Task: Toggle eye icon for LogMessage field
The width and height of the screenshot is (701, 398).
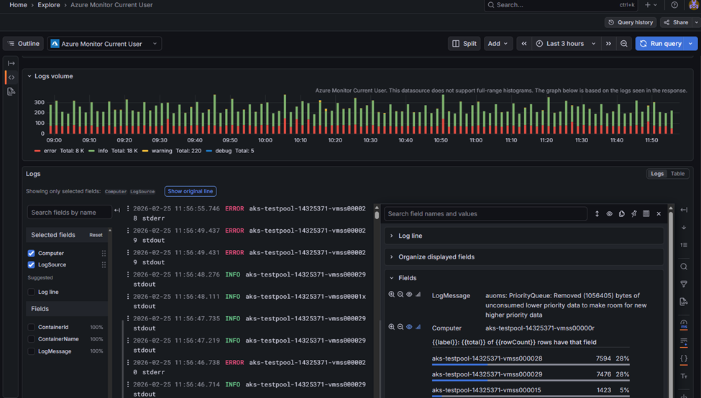Action: (x=409, y=295)
